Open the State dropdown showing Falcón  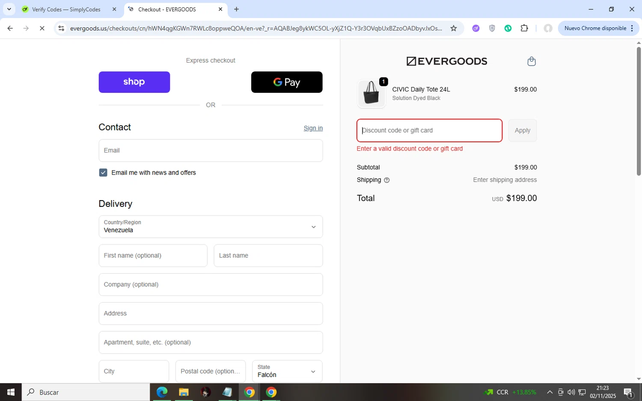click(x=287, y=371)
